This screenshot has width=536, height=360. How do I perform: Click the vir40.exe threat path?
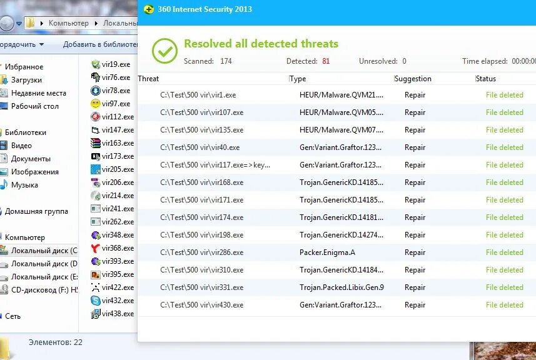point(200,147)
